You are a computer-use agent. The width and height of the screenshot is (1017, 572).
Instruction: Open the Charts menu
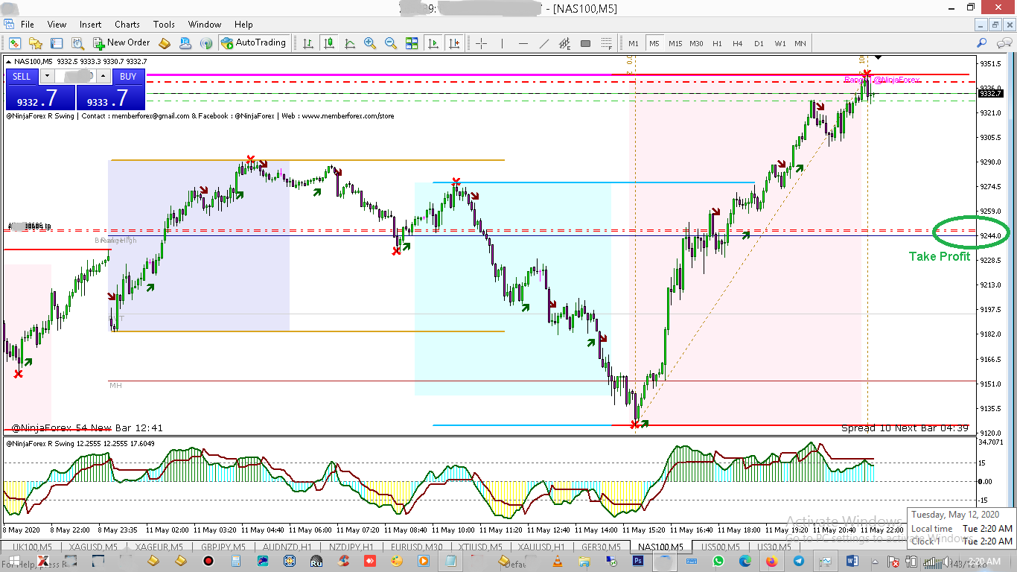[127, 25]
